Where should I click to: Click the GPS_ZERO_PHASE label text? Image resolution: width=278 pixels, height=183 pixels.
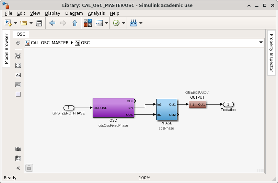pyautogui.click(x=69, y=113)
